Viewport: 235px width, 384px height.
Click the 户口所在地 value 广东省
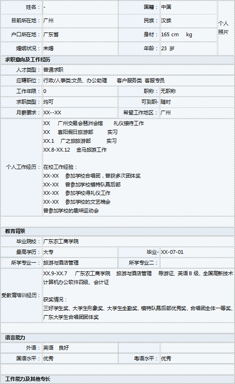pyautogui.click(x=51, y=34)
